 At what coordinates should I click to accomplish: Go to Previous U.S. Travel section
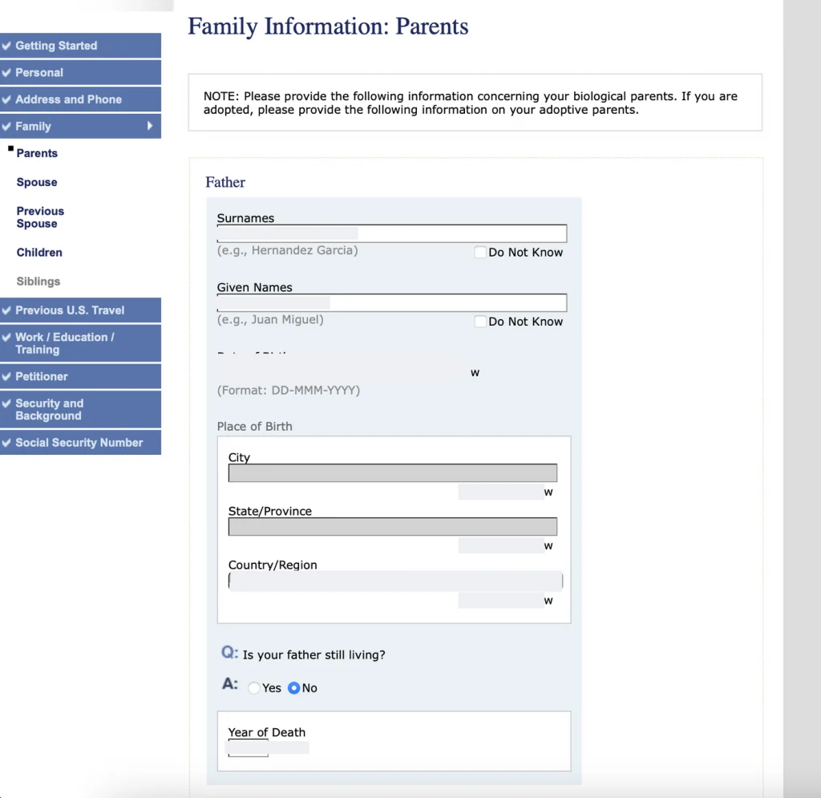point(80,310)
